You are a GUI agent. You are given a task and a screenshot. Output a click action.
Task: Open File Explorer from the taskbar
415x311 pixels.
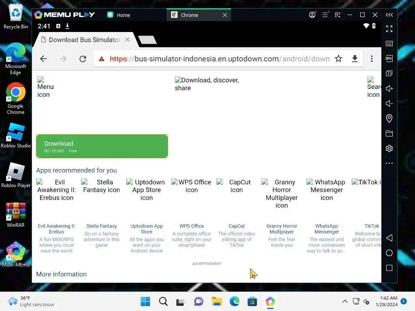click(216, 301)
